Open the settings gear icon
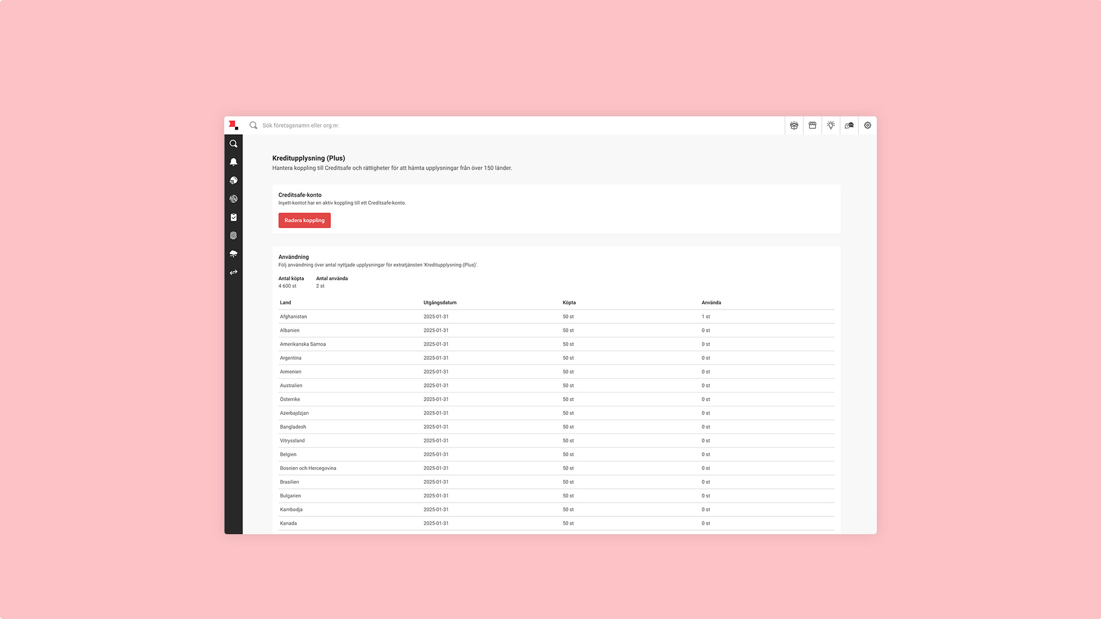This screenshot has height=619, width=1101. coord(868,126)
